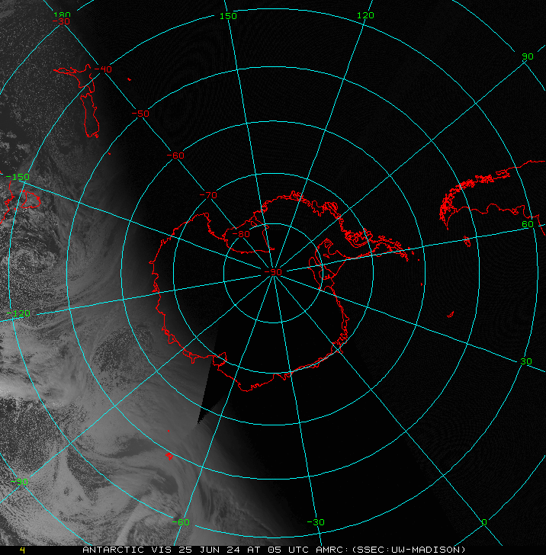Click the yellow 4 in the caption bar

22,550
